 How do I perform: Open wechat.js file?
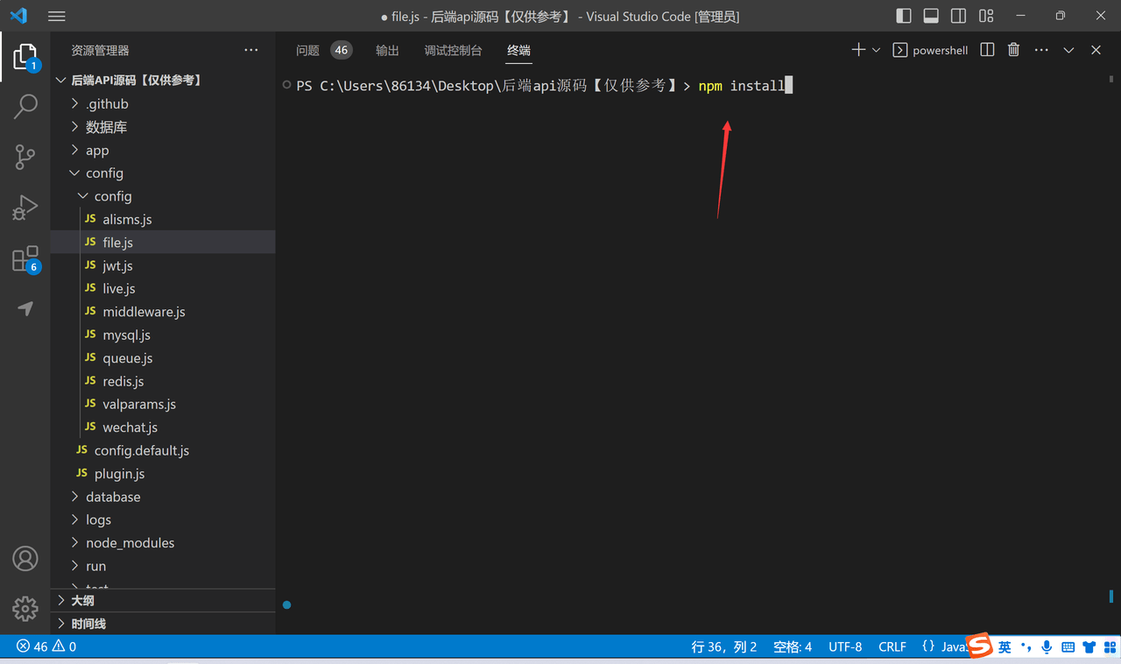coord(163,427)
